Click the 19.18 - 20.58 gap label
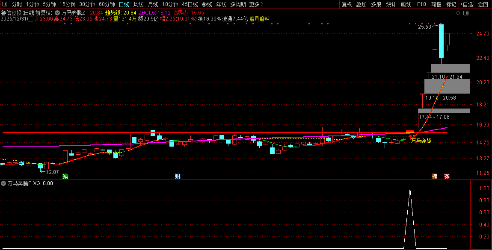This screenshot has height=250, width=492. coord(441,98)
